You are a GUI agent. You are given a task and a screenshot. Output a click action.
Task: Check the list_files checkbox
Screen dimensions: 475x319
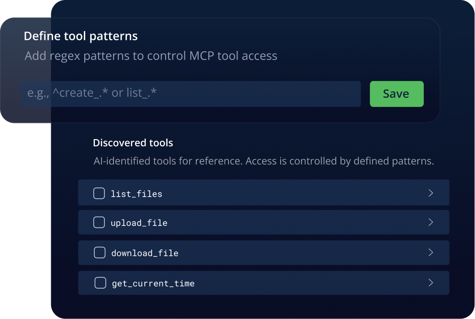tap(99, 193)
